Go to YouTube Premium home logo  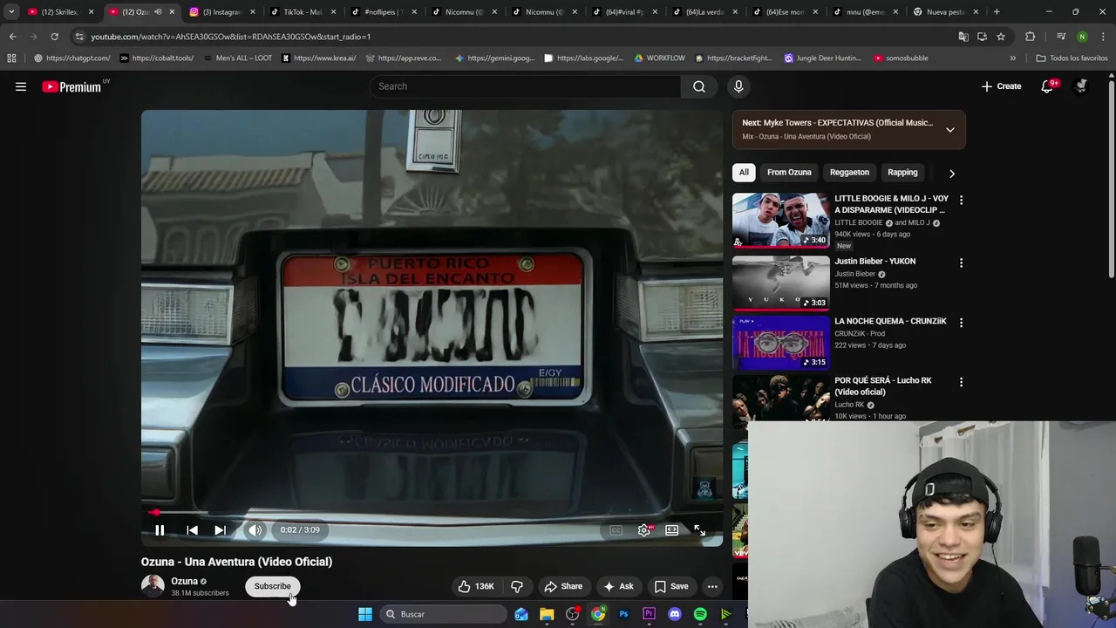71,86
